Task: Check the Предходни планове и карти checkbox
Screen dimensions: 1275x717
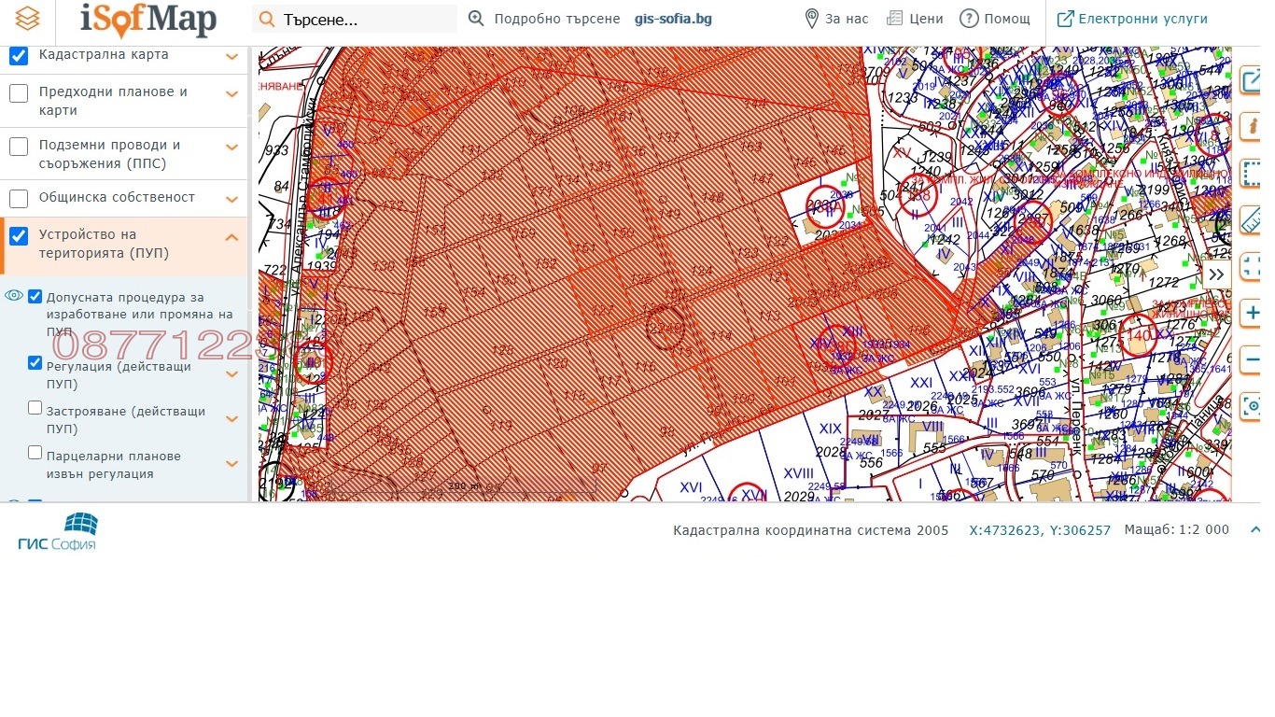Action: click(x=19, y=93)
